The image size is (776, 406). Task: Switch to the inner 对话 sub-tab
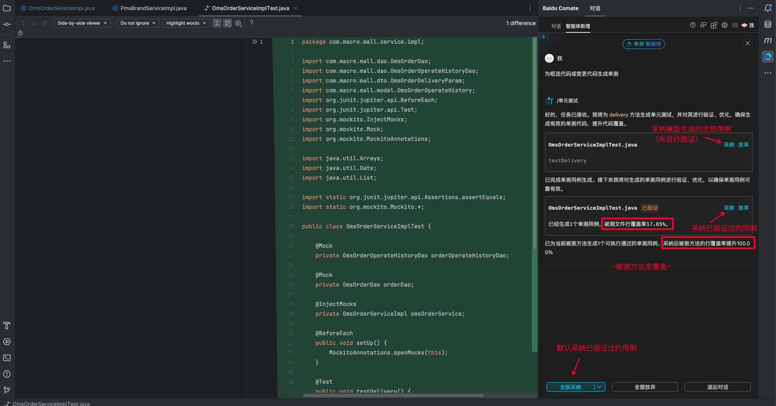(x=556, y=26)
